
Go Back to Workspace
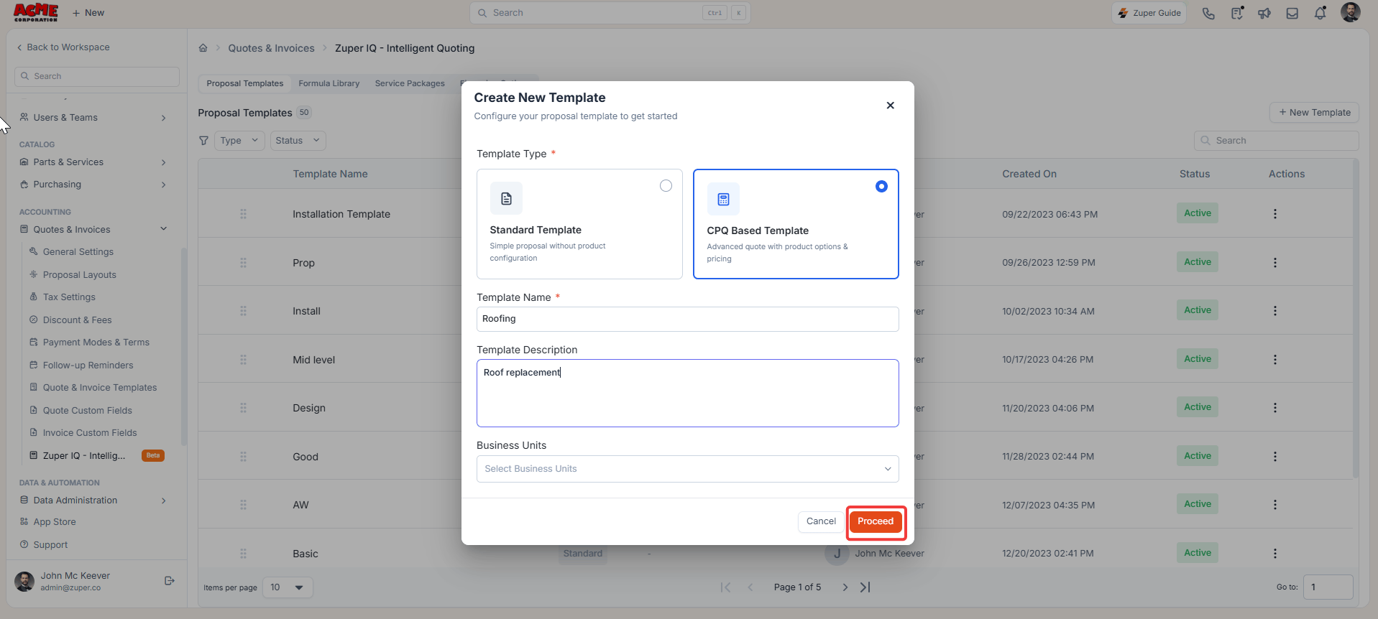[63, 47]
